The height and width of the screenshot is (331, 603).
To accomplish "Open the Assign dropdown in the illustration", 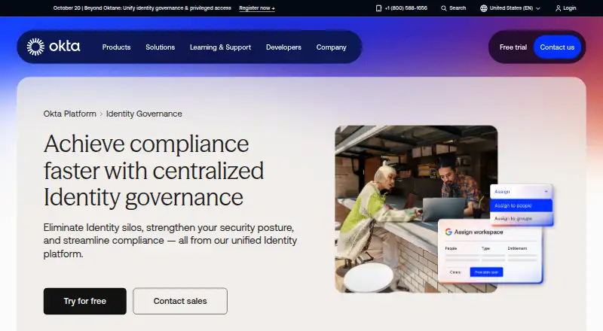I will (521, 191).
